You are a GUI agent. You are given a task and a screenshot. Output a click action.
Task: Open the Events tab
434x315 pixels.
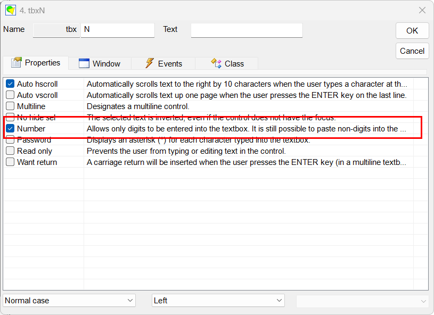coord(163,63)
